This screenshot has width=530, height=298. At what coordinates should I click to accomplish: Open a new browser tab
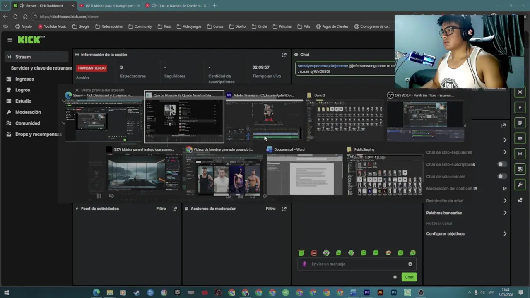214,6
